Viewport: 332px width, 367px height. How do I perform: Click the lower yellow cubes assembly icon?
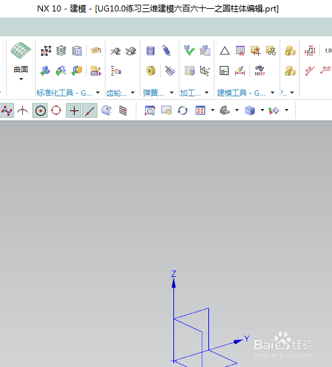pyautogui.click(x=290, y=71)
